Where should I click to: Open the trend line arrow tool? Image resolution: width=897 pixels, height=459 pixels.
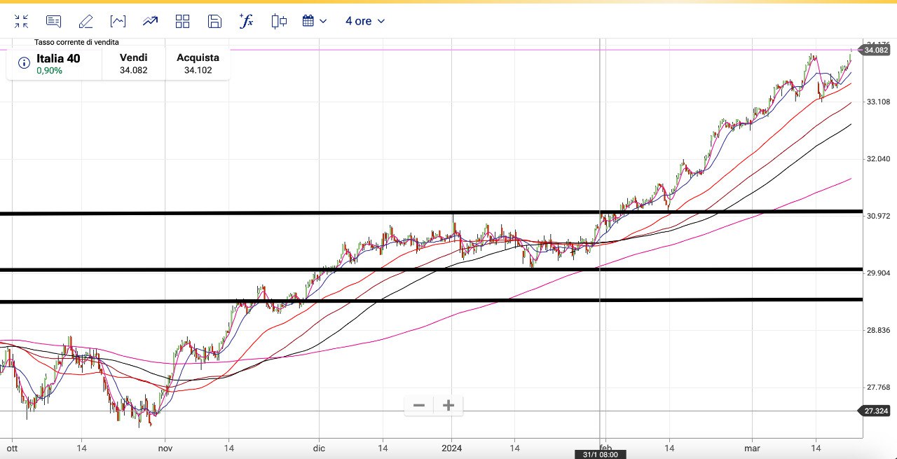coord(150,21)
